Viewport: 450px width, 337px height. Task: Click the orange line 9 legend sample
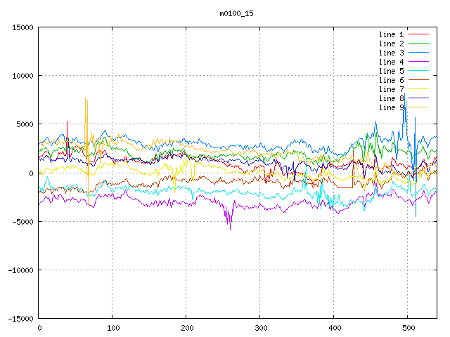pyautogui.click(x=418, y=107)
